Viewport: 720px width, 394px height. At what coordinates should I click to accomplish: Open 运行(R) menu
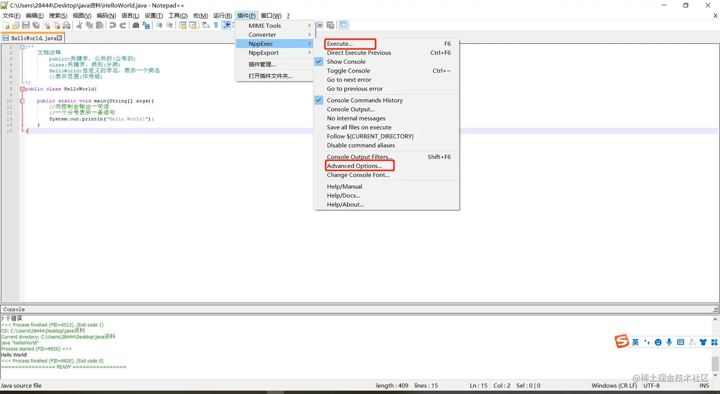pos(222,16)
